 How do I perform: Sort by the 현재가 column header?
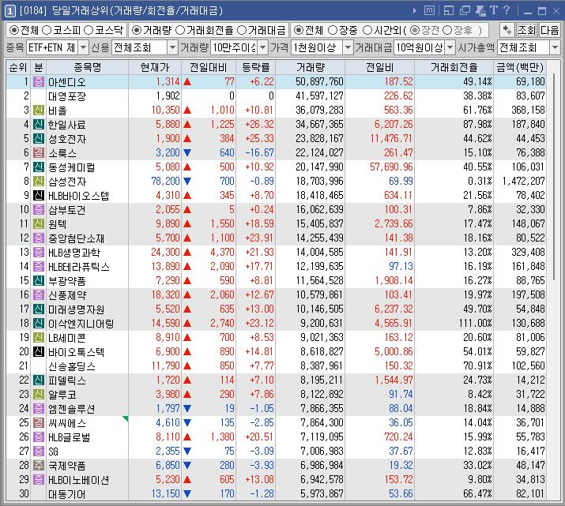point(155,67)
